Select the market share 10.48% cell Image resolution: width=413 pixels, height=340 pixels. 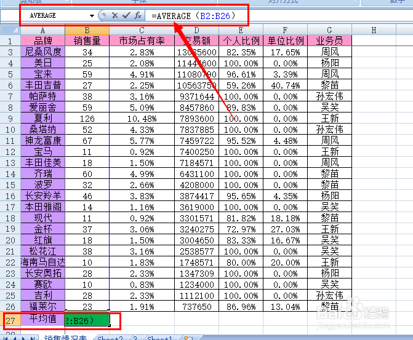(x=142, y=119)
